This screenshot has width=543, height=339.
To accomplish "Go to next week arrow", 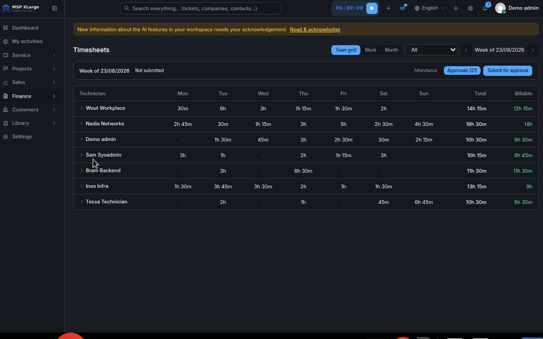I will click(533, 50).
